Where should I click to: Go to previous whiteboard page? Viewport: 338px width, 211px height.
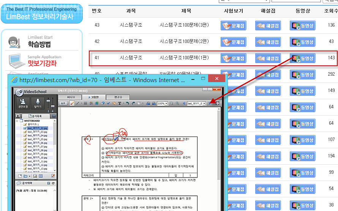point(184,103)
